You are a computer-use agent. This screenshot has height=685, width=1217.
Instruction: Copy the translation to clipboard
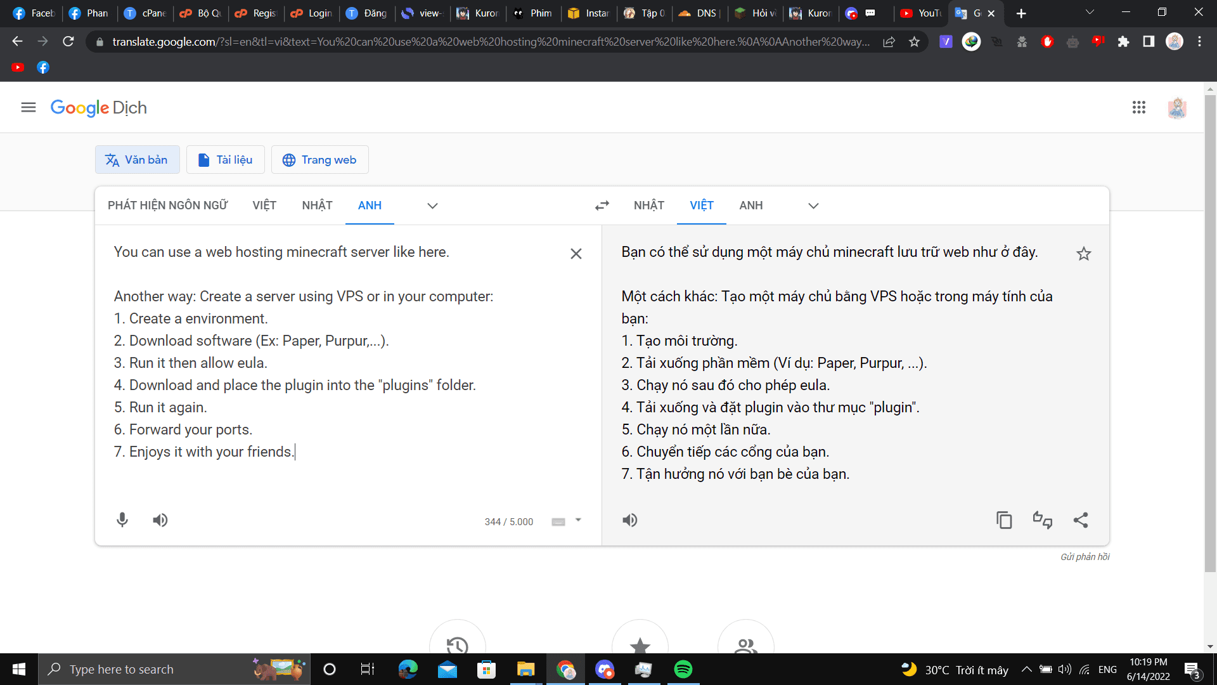point(1004,520)
